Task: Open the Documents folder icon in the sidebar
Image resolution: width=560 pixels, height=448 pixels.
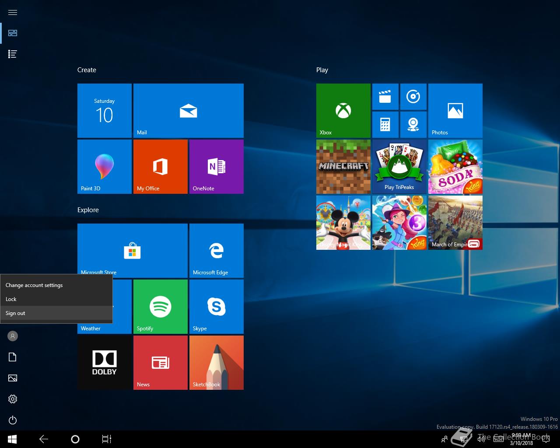Action: (13, 357)
